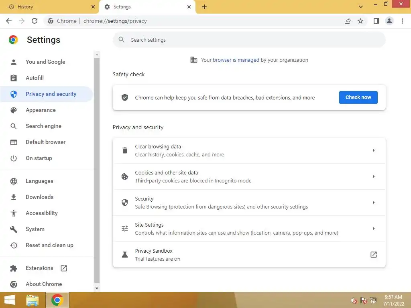Open Chrome's three-dot menu
The height and width of the screenshot is (308, 411).
coord(402,21)
